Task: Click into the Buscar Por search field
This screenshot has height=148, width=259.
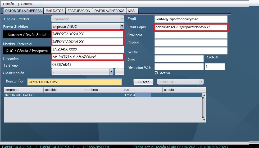Action: tap(74, 82)
